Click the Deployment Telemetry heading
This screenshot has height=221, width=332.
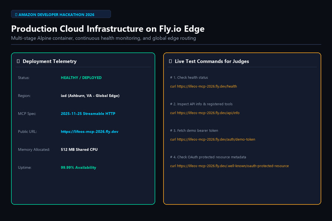[49, 61]
